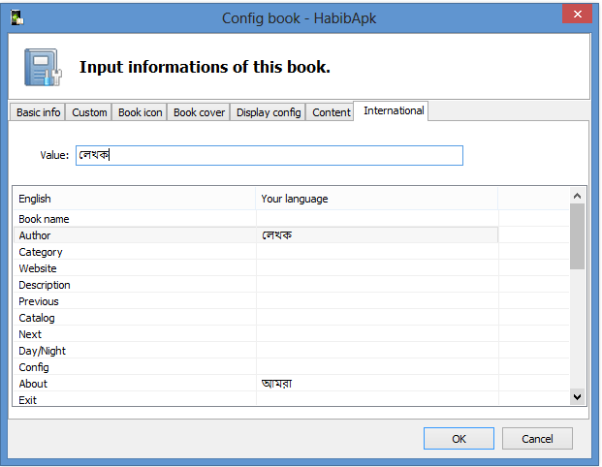Select the Catalog row
The width and height of the screenshot is (602, 467).
pos(256,318)
